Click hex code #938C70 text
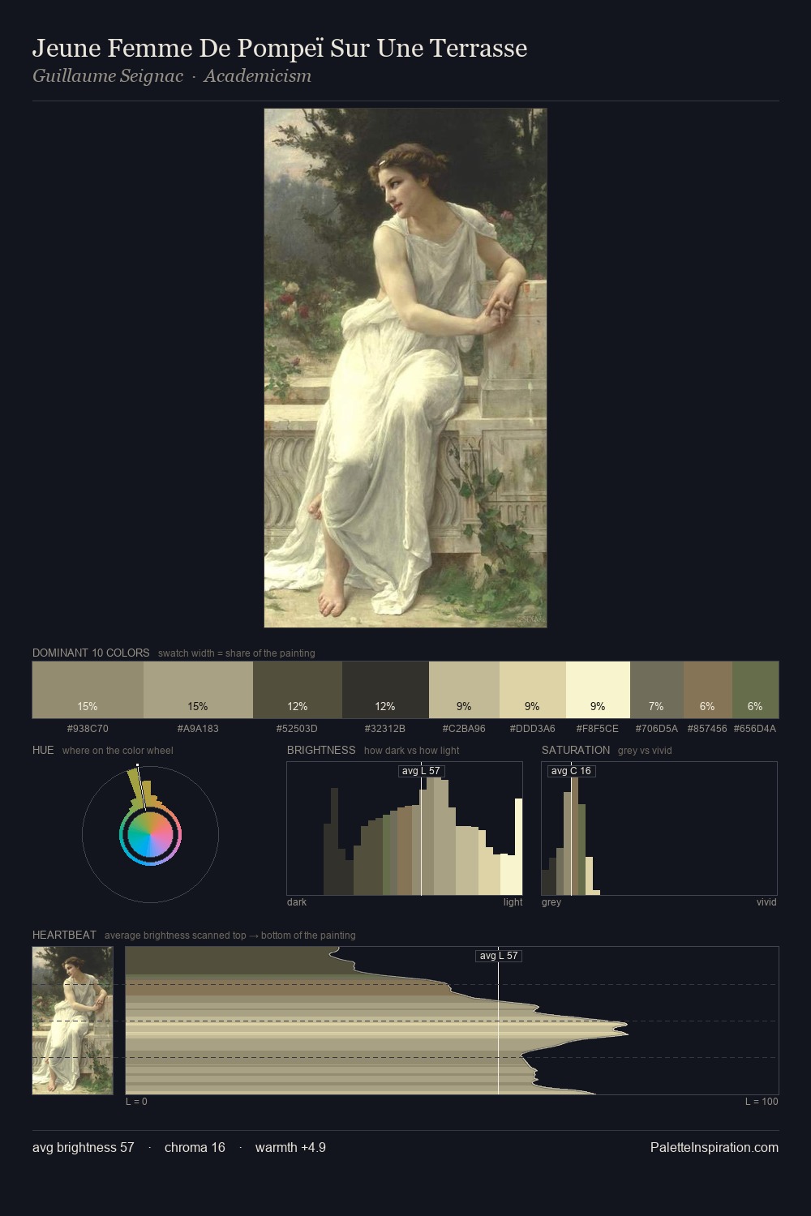This screenshot has width=811, height=1216. (x=88, y=729)
